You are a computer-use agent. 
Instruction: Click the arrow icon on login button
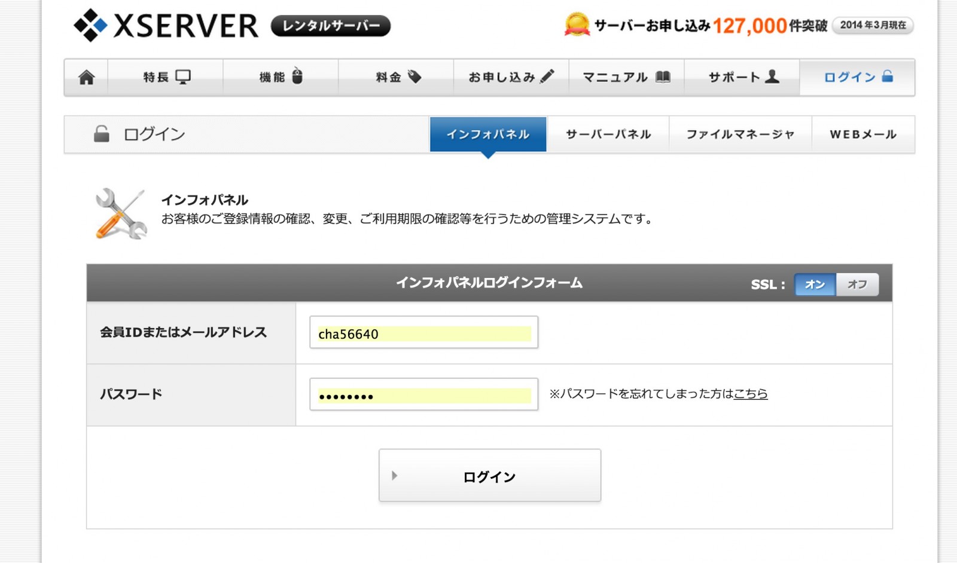(x=394, y=476)
